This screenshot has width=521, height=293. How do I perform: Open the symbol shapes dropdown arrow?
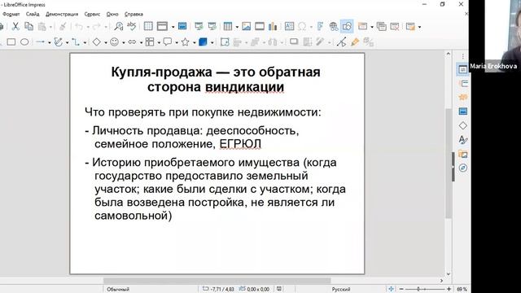tap(123, 43)
